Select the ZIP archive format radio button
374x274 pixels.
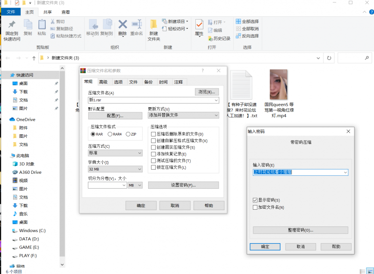click(x=128, y=134)
